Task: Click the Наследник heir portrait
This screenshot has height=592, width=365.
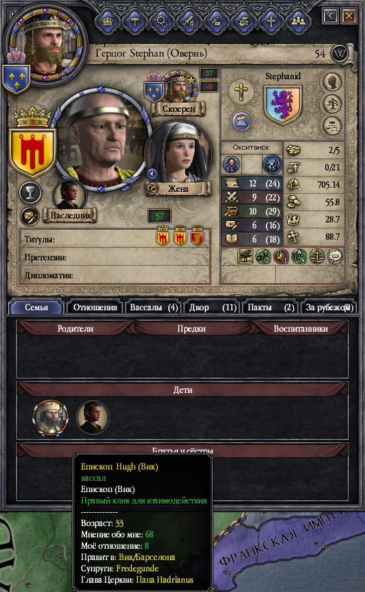Action: [x=70, y=196]
